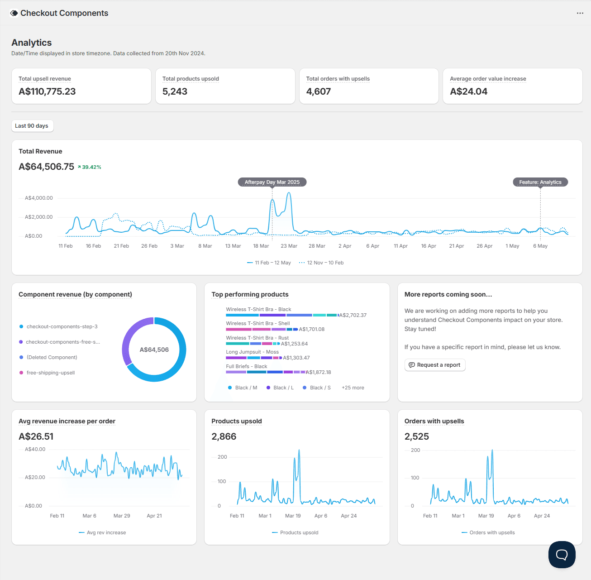Viewport: 591px width, 580px height.
Task: Click the Afterpay Day Mar 2025 annotation
Action: coord(272,182)
